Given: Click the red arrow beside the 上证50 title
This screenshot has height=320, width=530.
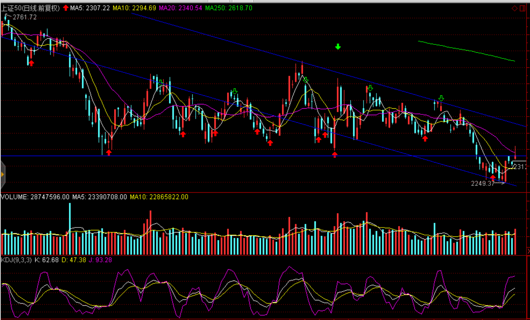Looking at the screenshot, I should coord(66,8).
